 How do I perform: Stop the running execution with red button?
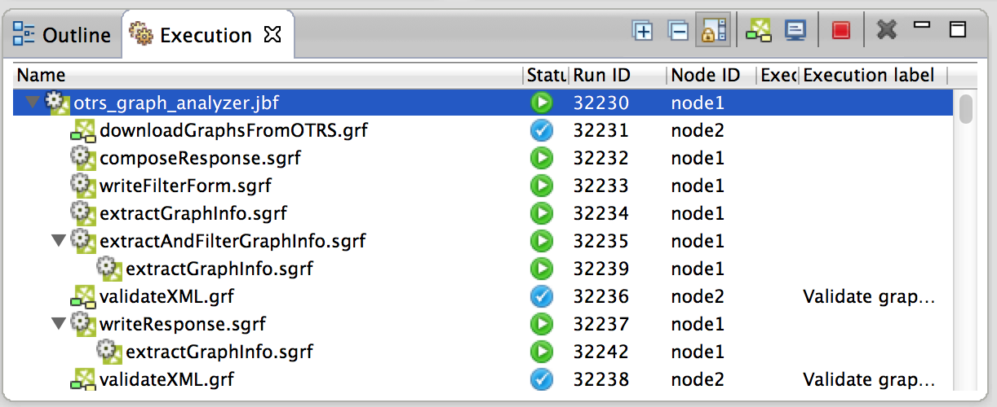[840, 32]
